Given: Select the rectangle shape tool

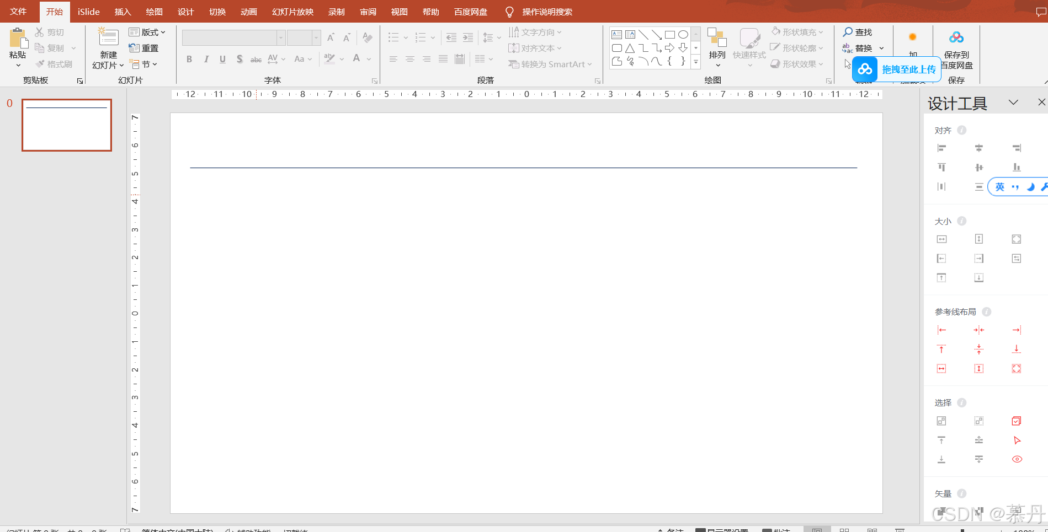Looking at the screenshot, I should tap(669, 34).
